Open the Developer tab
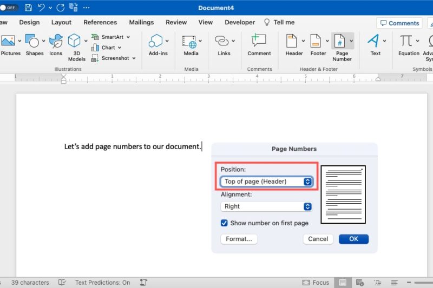Image resolution: width=433 pixels, height=288 pixels. [240, 22]
